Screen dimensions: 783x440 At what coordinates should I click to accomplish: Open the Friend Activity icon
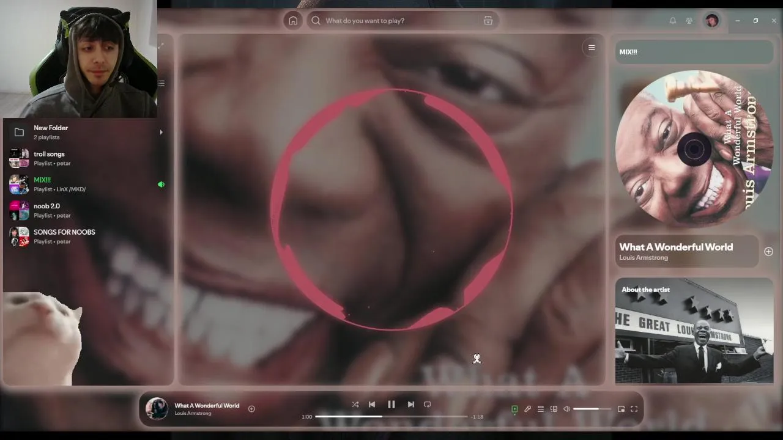click(689, 21)
